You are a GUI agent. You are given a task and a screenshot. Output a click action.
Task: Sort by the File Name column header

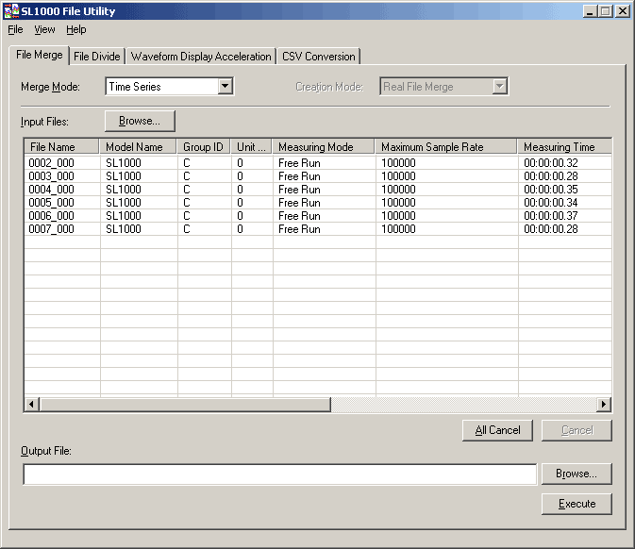pos(61,146)
